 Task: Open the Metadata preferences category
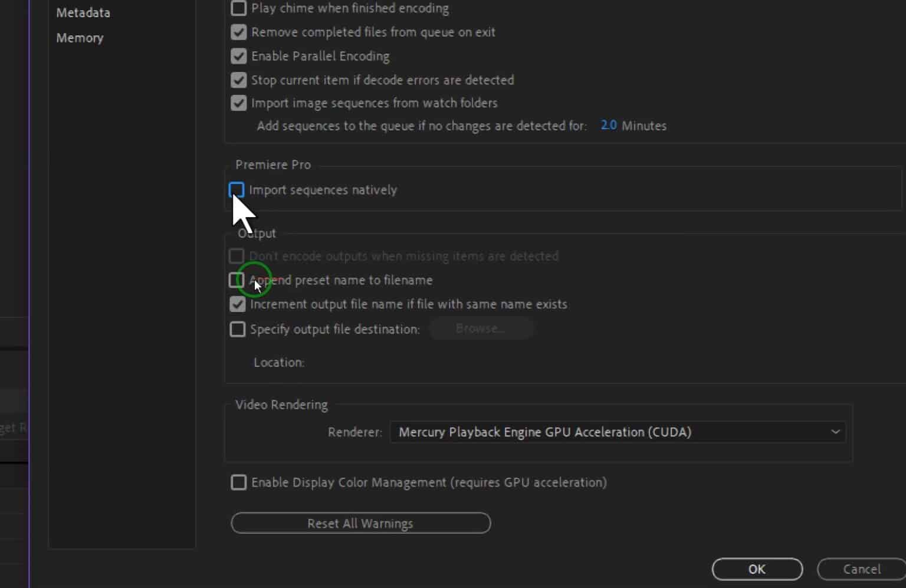tap(83, 12)
